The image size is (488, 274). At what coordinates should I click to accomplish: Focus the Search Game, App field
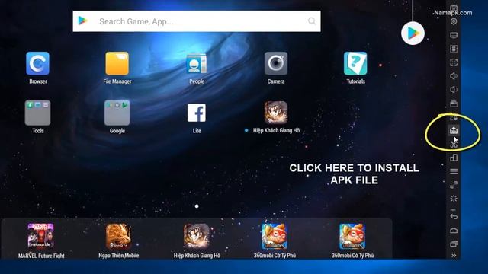[x=197, y=21]
